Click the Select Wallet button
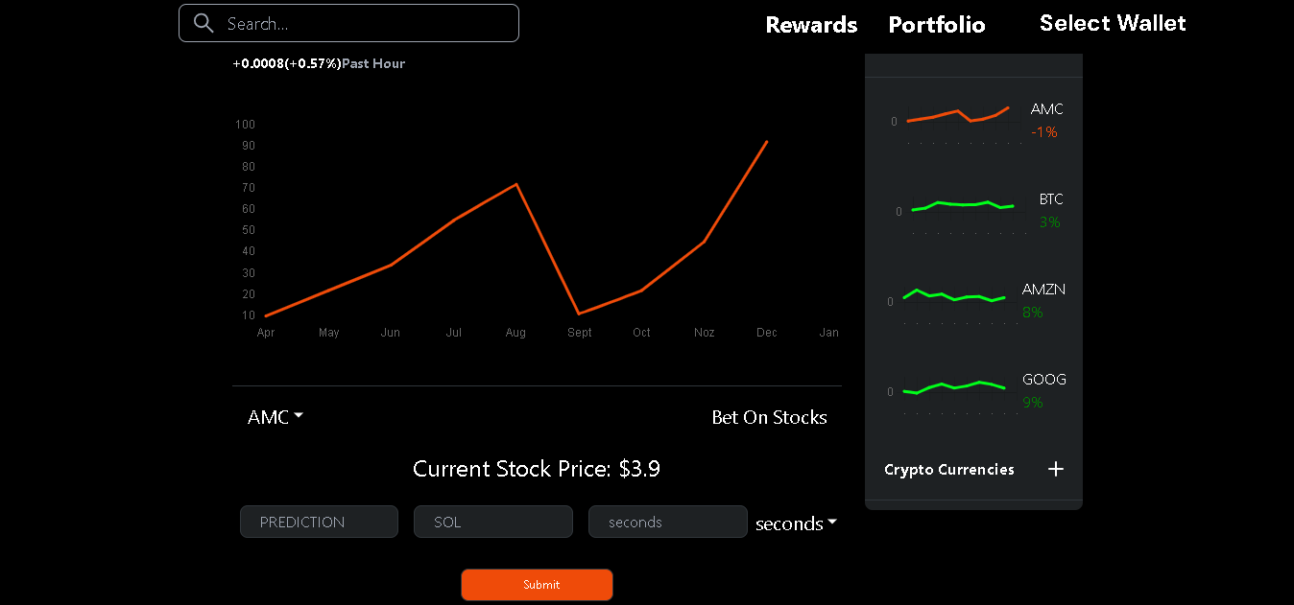The width and height of the screenshot is (1294, 605). pos(1113,23)
